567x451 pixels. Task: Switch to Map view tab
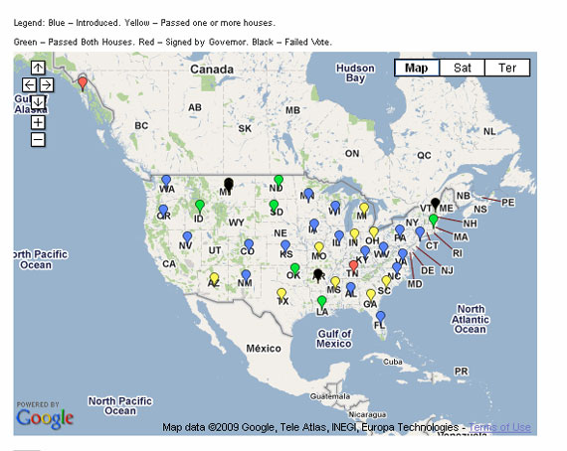pyautogui.click(x=417, y=68)
